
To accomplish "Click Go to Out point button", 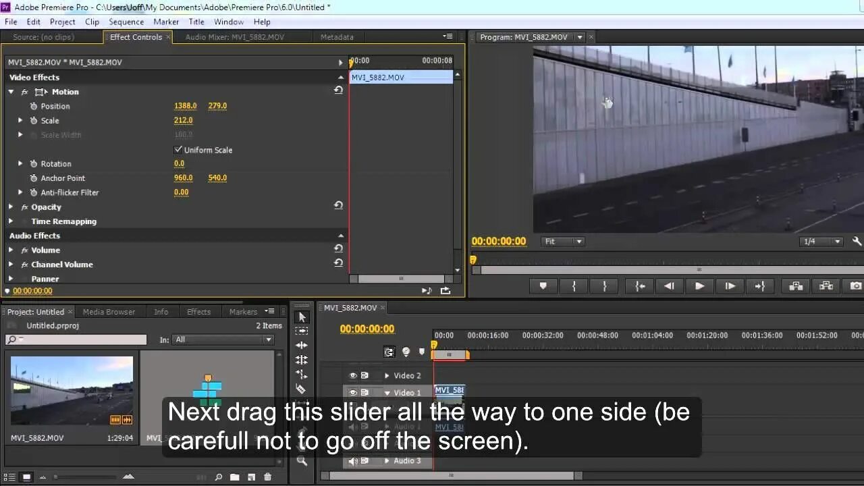I will tap(760, 286).
